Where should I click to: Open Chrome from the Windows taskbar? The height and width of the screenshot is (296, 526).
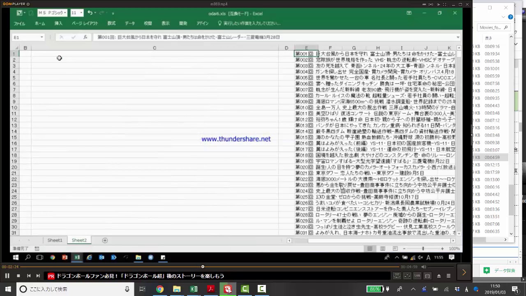coord(159,289)
